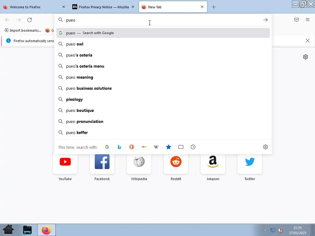
Task: Open a new tab with plus button
Action: click(213, 7)
